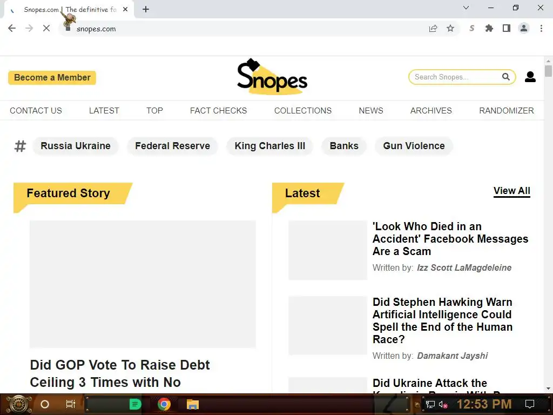Open the Stephen Hawking AI article headline

click(x=443, y=320)
